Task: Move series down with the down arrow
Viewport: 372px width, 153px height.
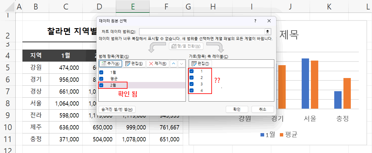Action: 182,63
